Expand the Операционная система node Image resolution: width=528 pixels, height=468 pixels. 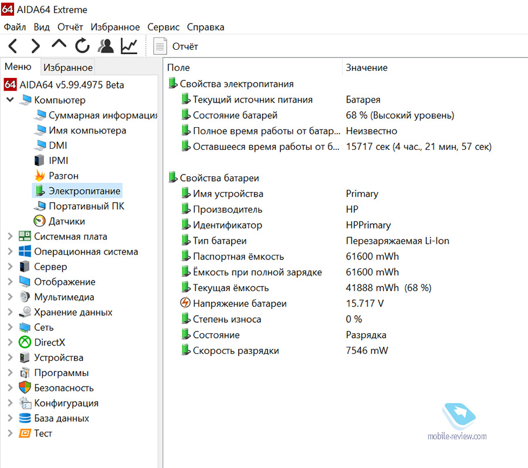coord(10,251)
